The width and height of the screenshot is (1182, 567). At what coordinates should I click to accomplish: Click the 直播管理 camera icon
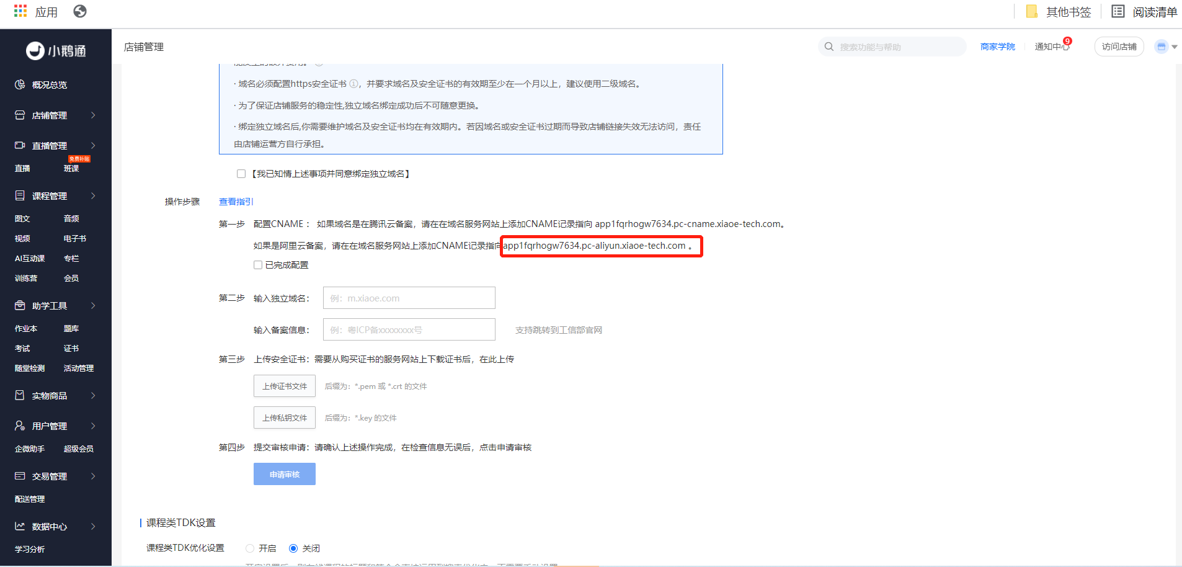[x=20, y=145]
